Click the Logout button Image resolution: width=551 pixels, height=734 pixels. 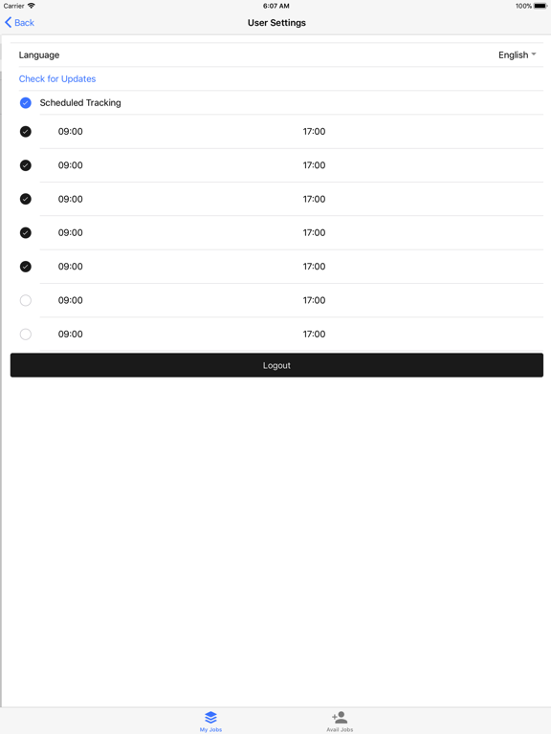(276, 365)
